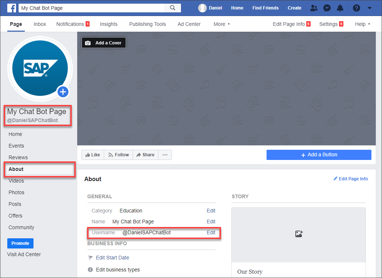
Task: Open the three-dots more options button
Action: pos(165,155)
